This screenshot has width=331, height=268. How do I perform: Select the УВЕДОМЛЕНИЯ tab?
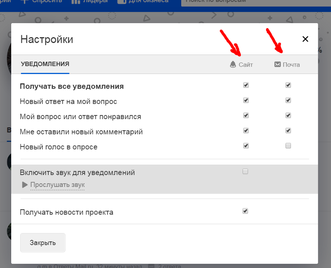point(45,64)
